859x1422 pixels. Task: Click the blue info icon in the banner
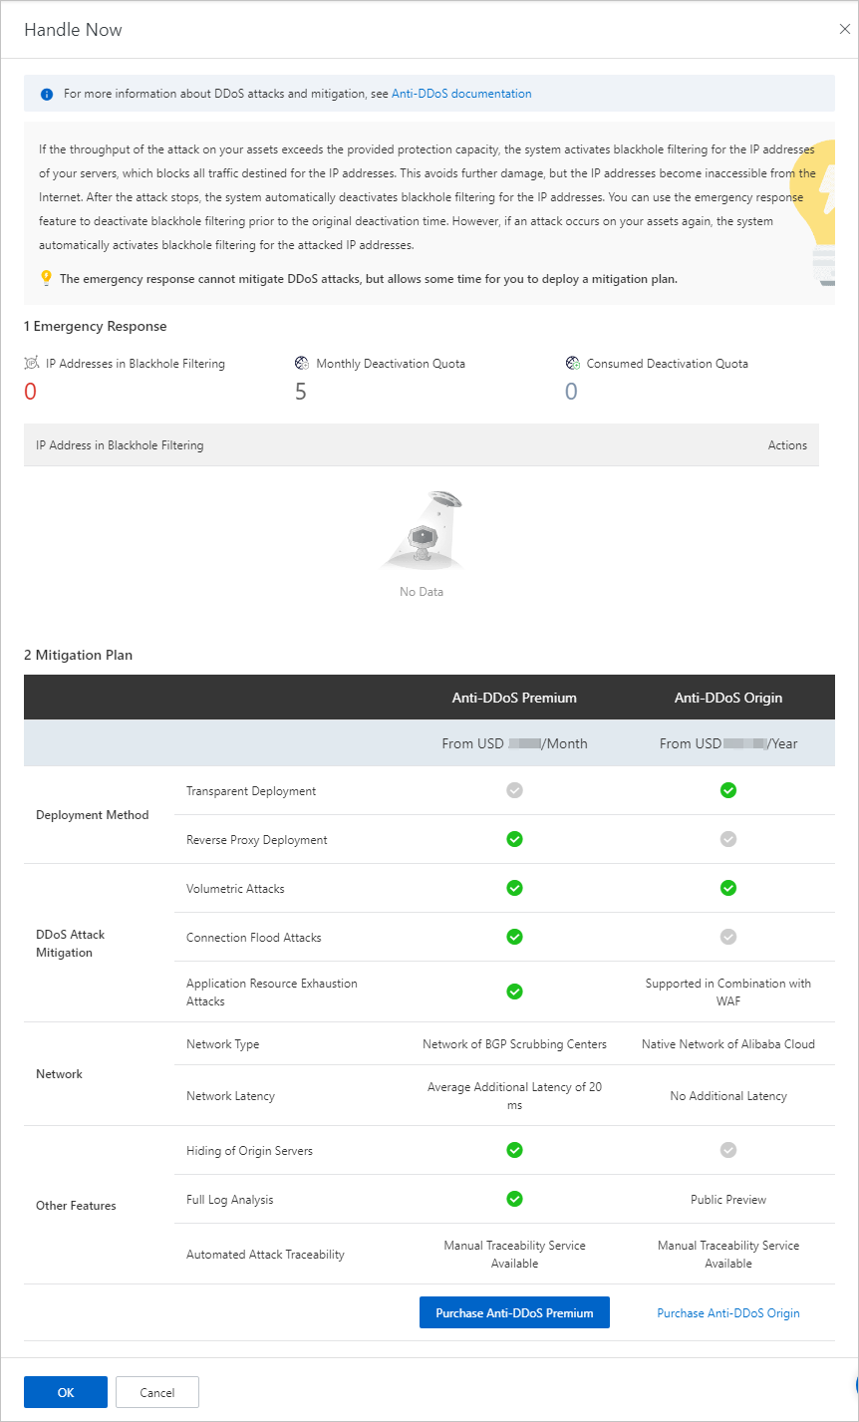47,94
